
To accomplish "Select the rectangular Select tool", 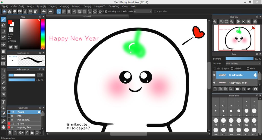I will point(3,71).
